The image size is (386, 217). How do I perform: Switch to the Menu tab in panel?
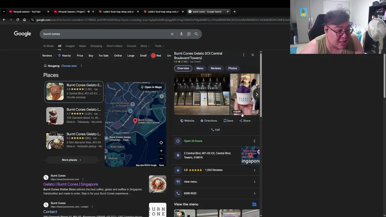(200, 68)
